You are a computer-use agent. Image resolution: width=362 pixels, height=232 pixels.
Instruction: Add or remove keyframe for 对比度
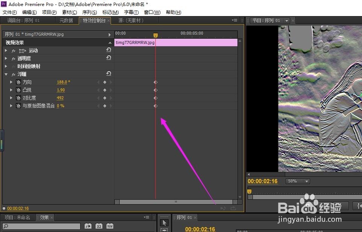105,98
